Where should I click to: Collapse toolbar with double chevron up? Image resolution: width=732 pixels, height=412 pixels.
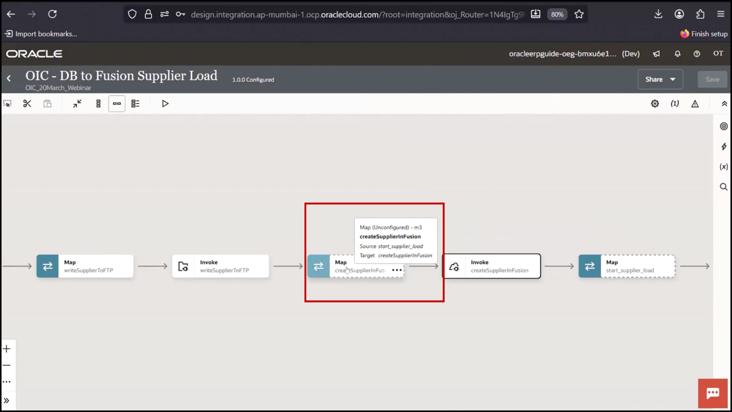(724, 103)
